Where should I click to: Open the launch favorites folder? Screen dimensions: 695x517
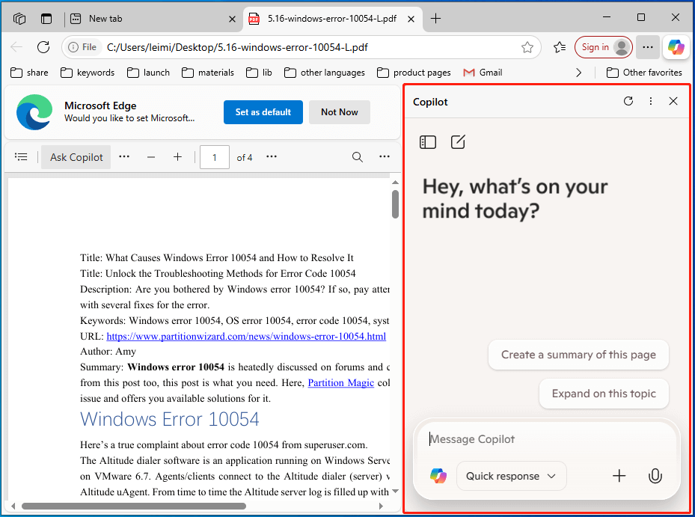click(148, 73)
